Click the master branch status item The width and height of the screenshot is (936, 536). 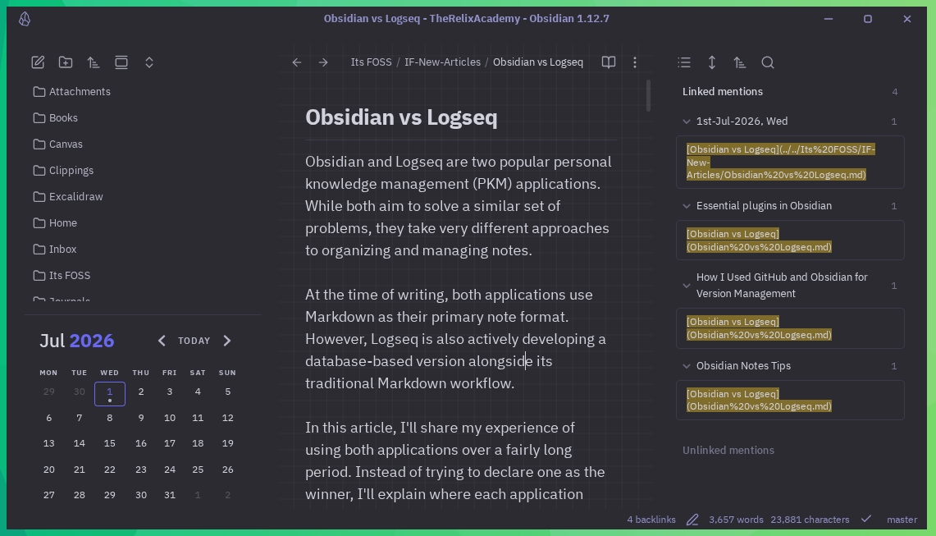pyautogui.click(x=902, y=520)
